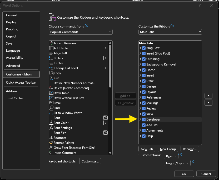
Task: Uncheck the Developer tab checkbox
Action: coord(144,119)
